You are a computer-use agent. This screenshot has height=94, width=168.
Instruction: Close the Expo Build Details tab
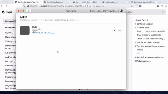tap(98, 2)
